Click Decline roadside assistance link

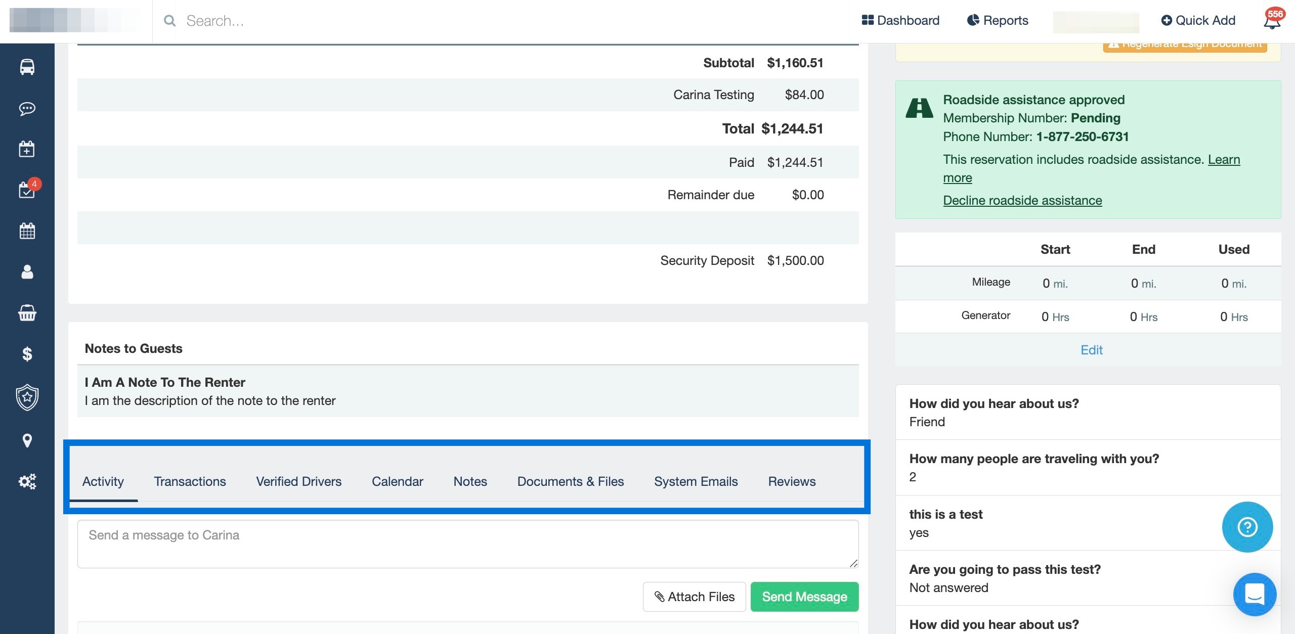tap(1022, 200)
